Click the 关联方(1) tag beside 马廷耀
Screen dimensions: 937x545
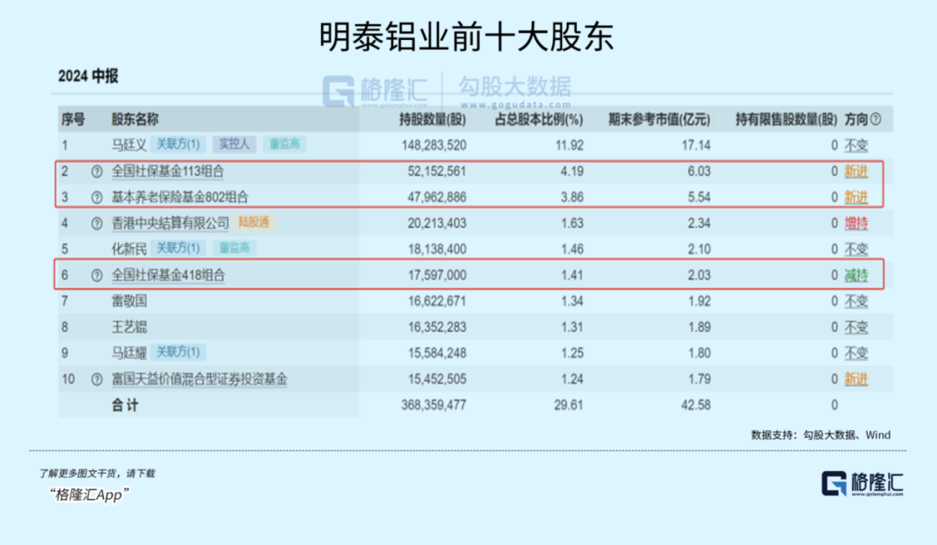click(x=178, y=352)
